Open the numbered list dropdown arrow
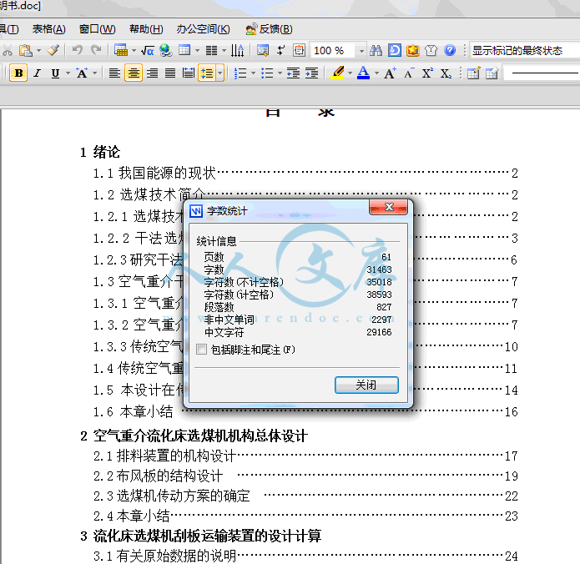The width and height of the screenshot is (580, 564). coord(254,73)
